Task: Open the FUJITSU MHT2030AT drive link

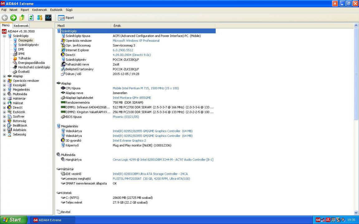Action: tap(151, 179)
